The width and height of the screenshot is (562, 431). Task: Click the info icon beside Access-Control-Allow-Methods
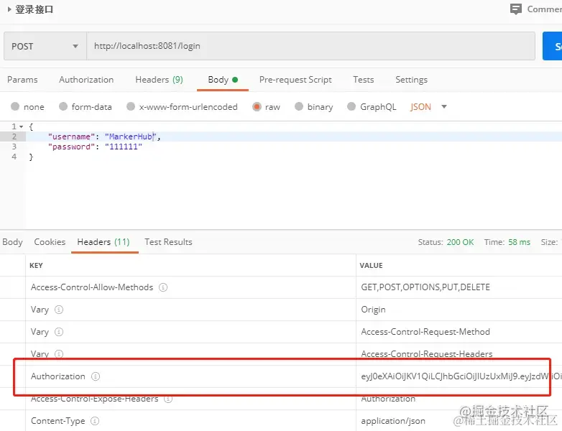(x=163, y=287)
